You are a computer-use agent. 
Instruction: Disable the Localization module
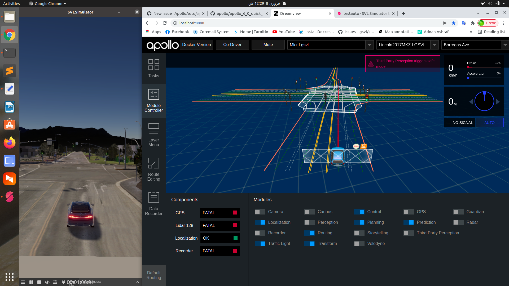pos(260,222)
